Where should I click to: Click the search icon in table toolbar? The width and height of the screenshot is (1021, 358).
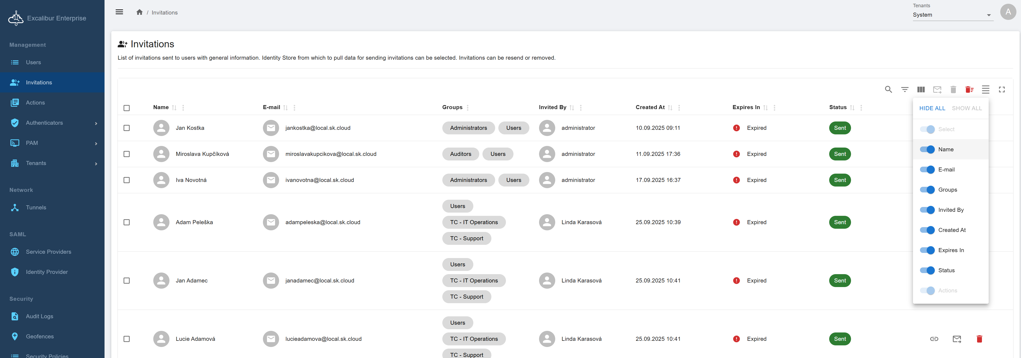click(888, 89)
